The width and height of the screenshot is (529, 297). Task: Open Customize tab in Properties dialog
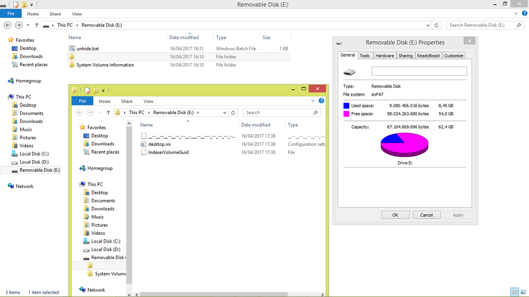pos(454,56)
